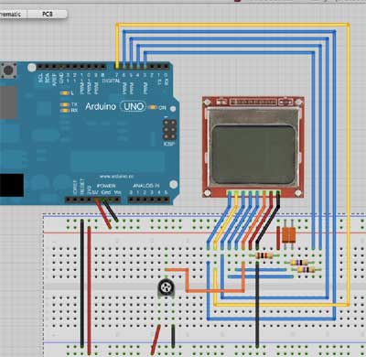Click the black power jack on Arduino
The width and height of the screenshot is (366, 357).
(x=12, y=185)
